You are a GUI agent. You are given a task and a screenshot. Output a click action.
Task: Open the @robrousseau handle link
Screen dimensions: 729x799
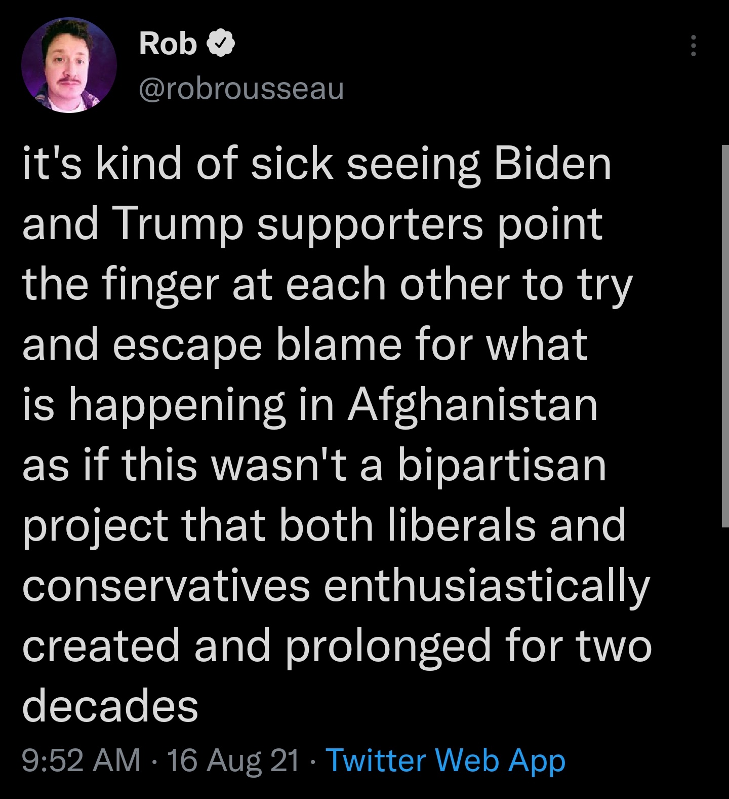(x=241, y=89)
